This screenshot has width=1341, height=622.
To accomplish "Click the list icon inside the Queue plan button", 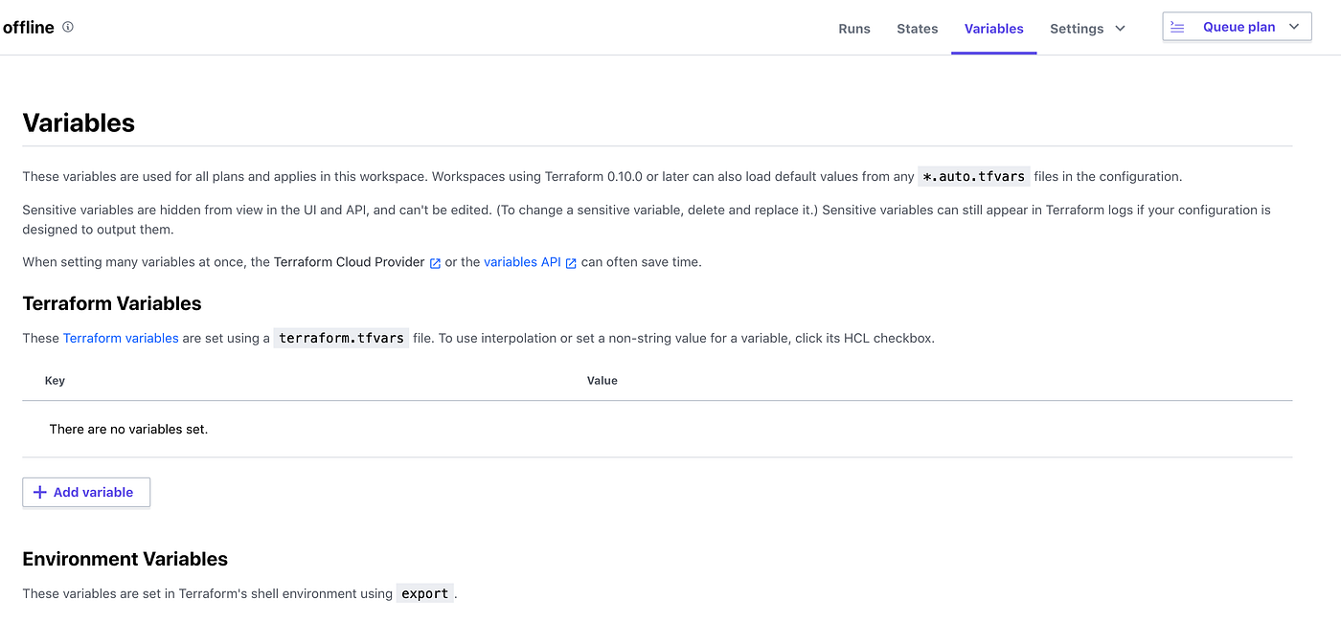I will [1177, 26].
